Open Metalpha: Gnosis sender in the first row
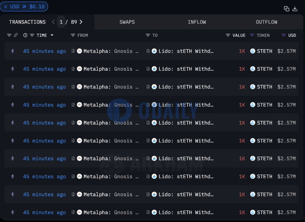The width and height of the screenshot is (305, 222). (x=111, y=51)
